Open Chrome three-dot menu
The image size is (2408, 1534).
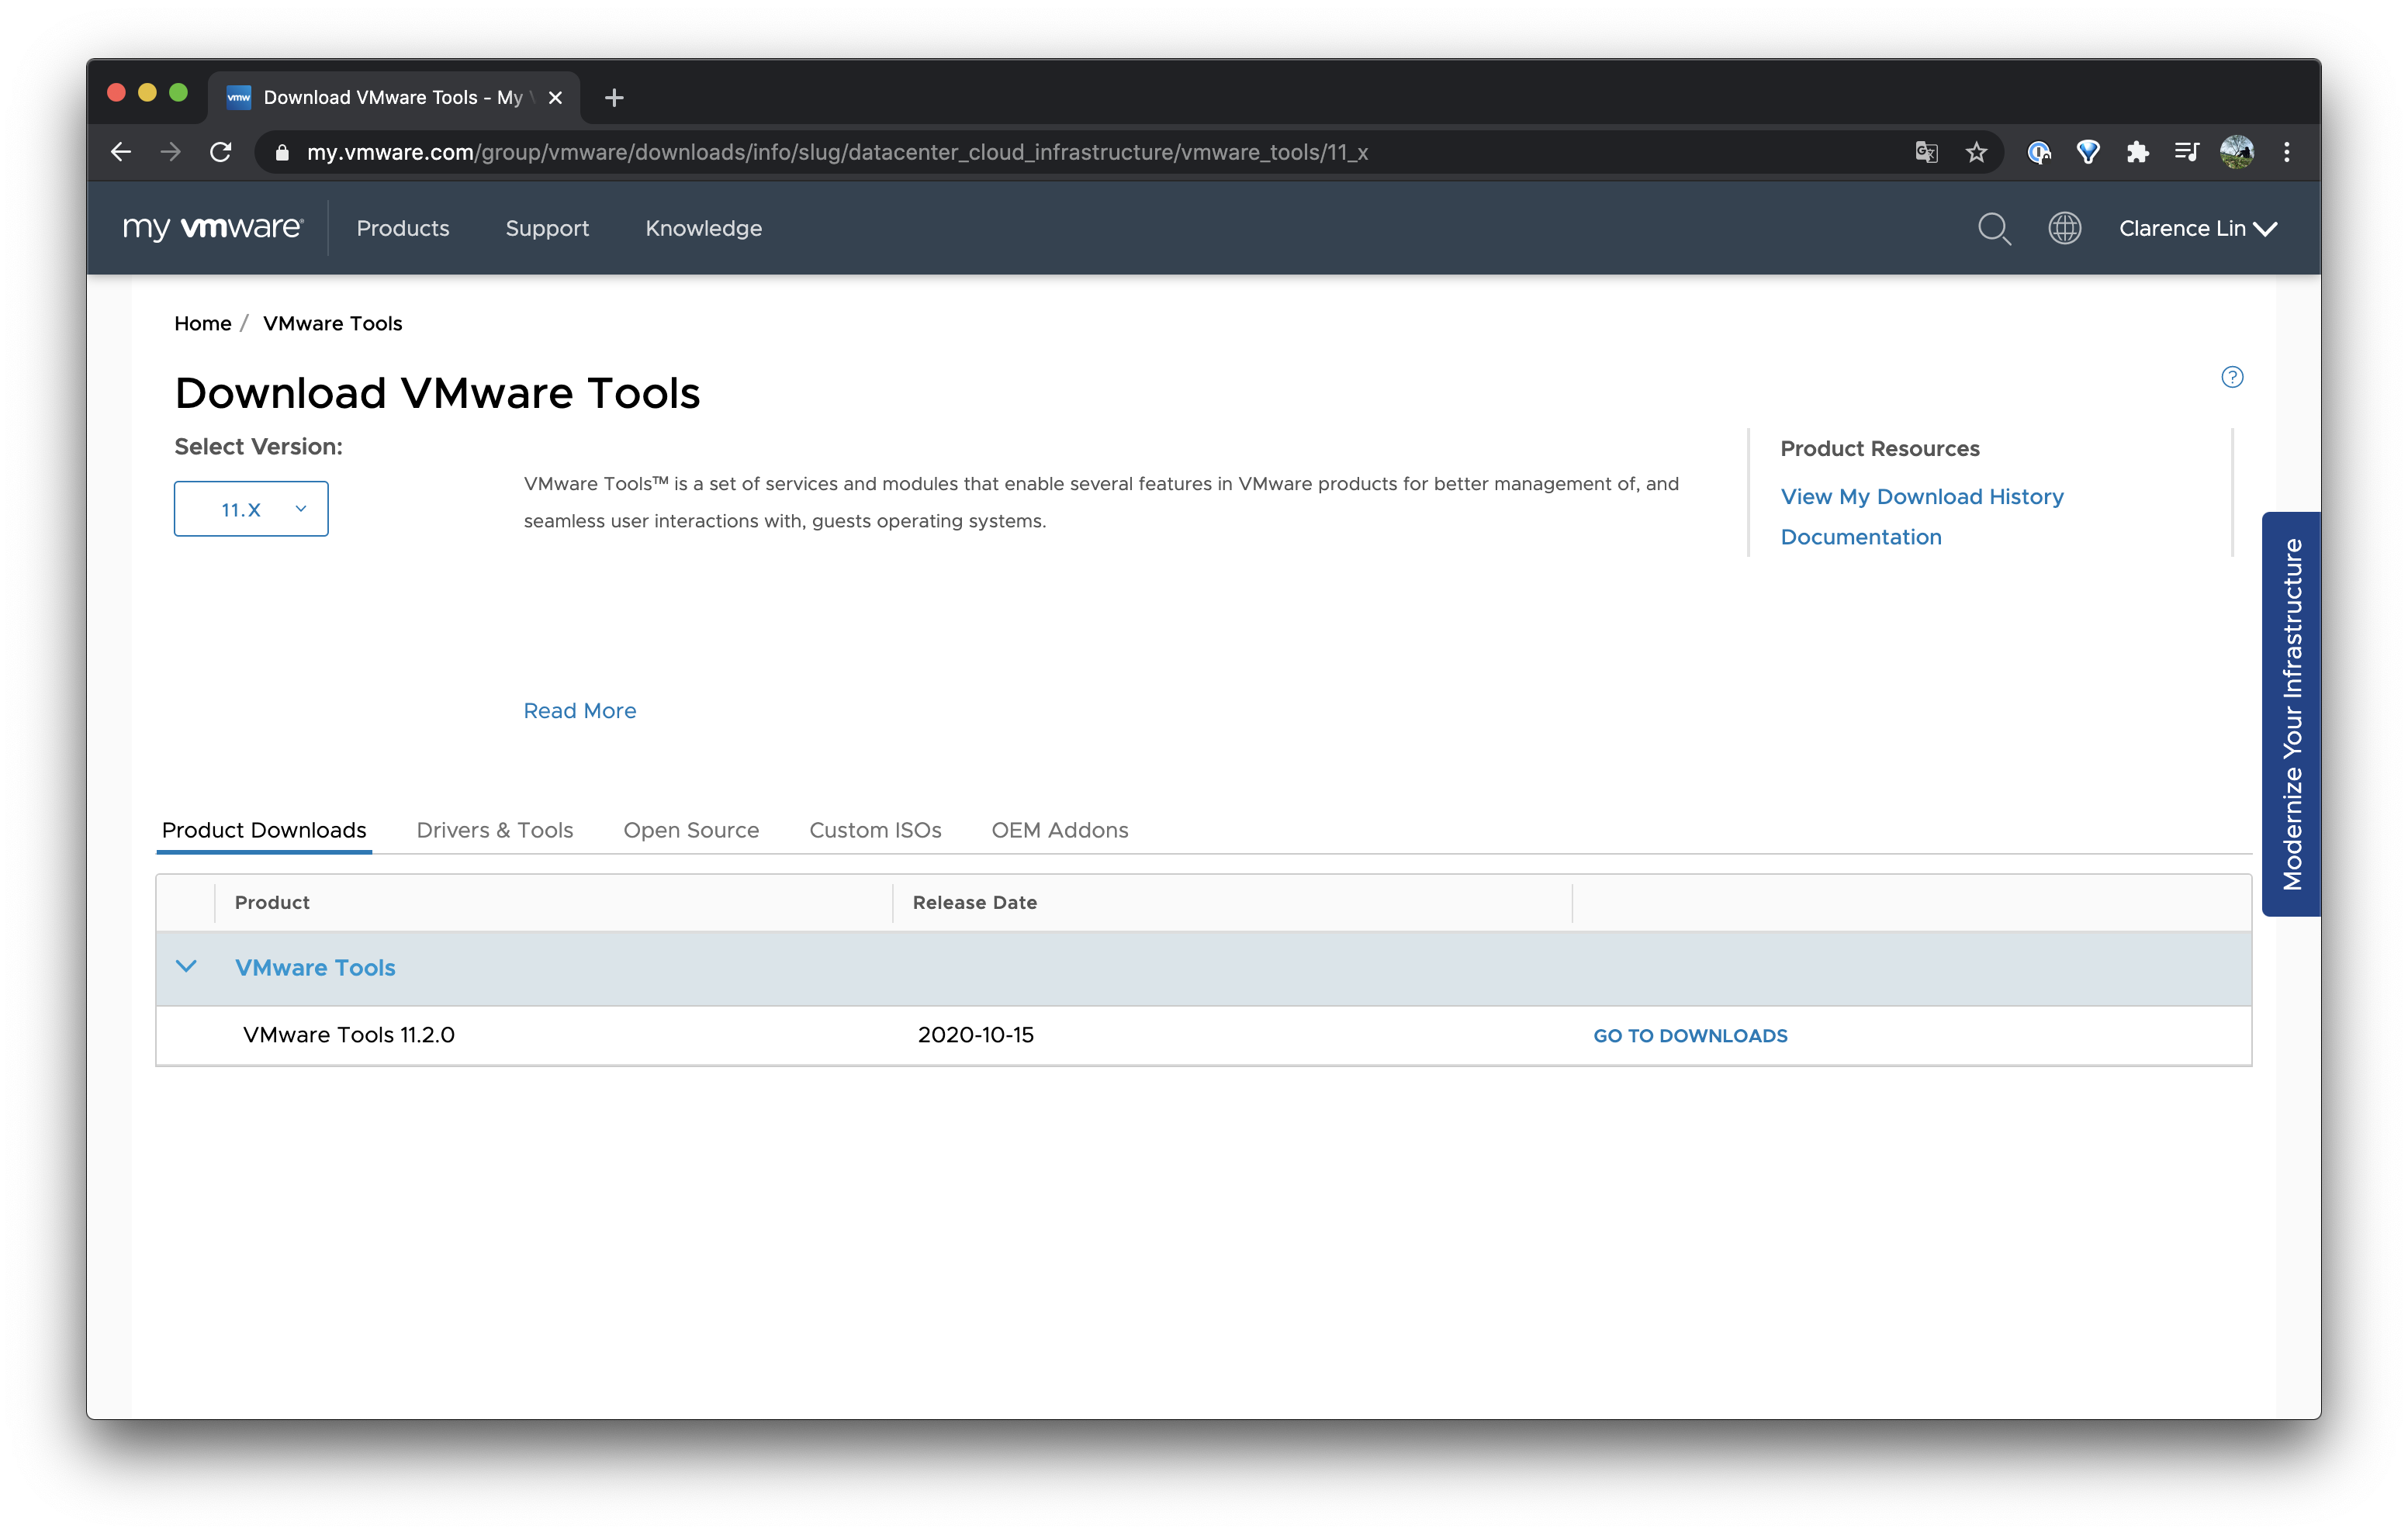click(2287, 152)
